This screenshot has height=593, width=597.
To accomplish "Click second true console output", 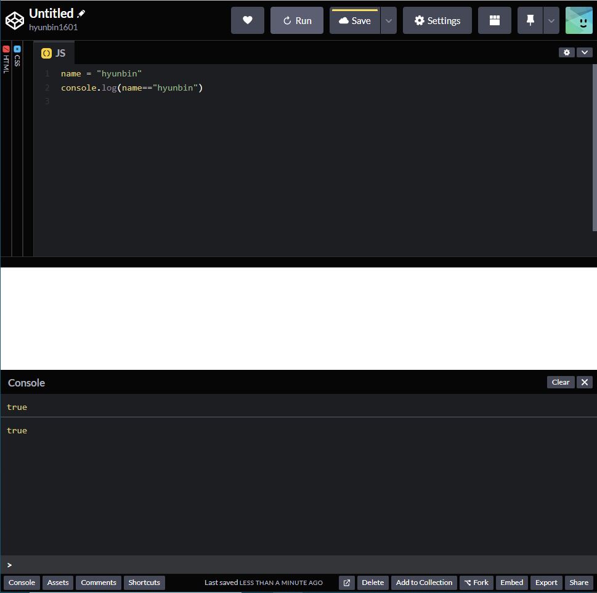I will [x=17, y=430].
